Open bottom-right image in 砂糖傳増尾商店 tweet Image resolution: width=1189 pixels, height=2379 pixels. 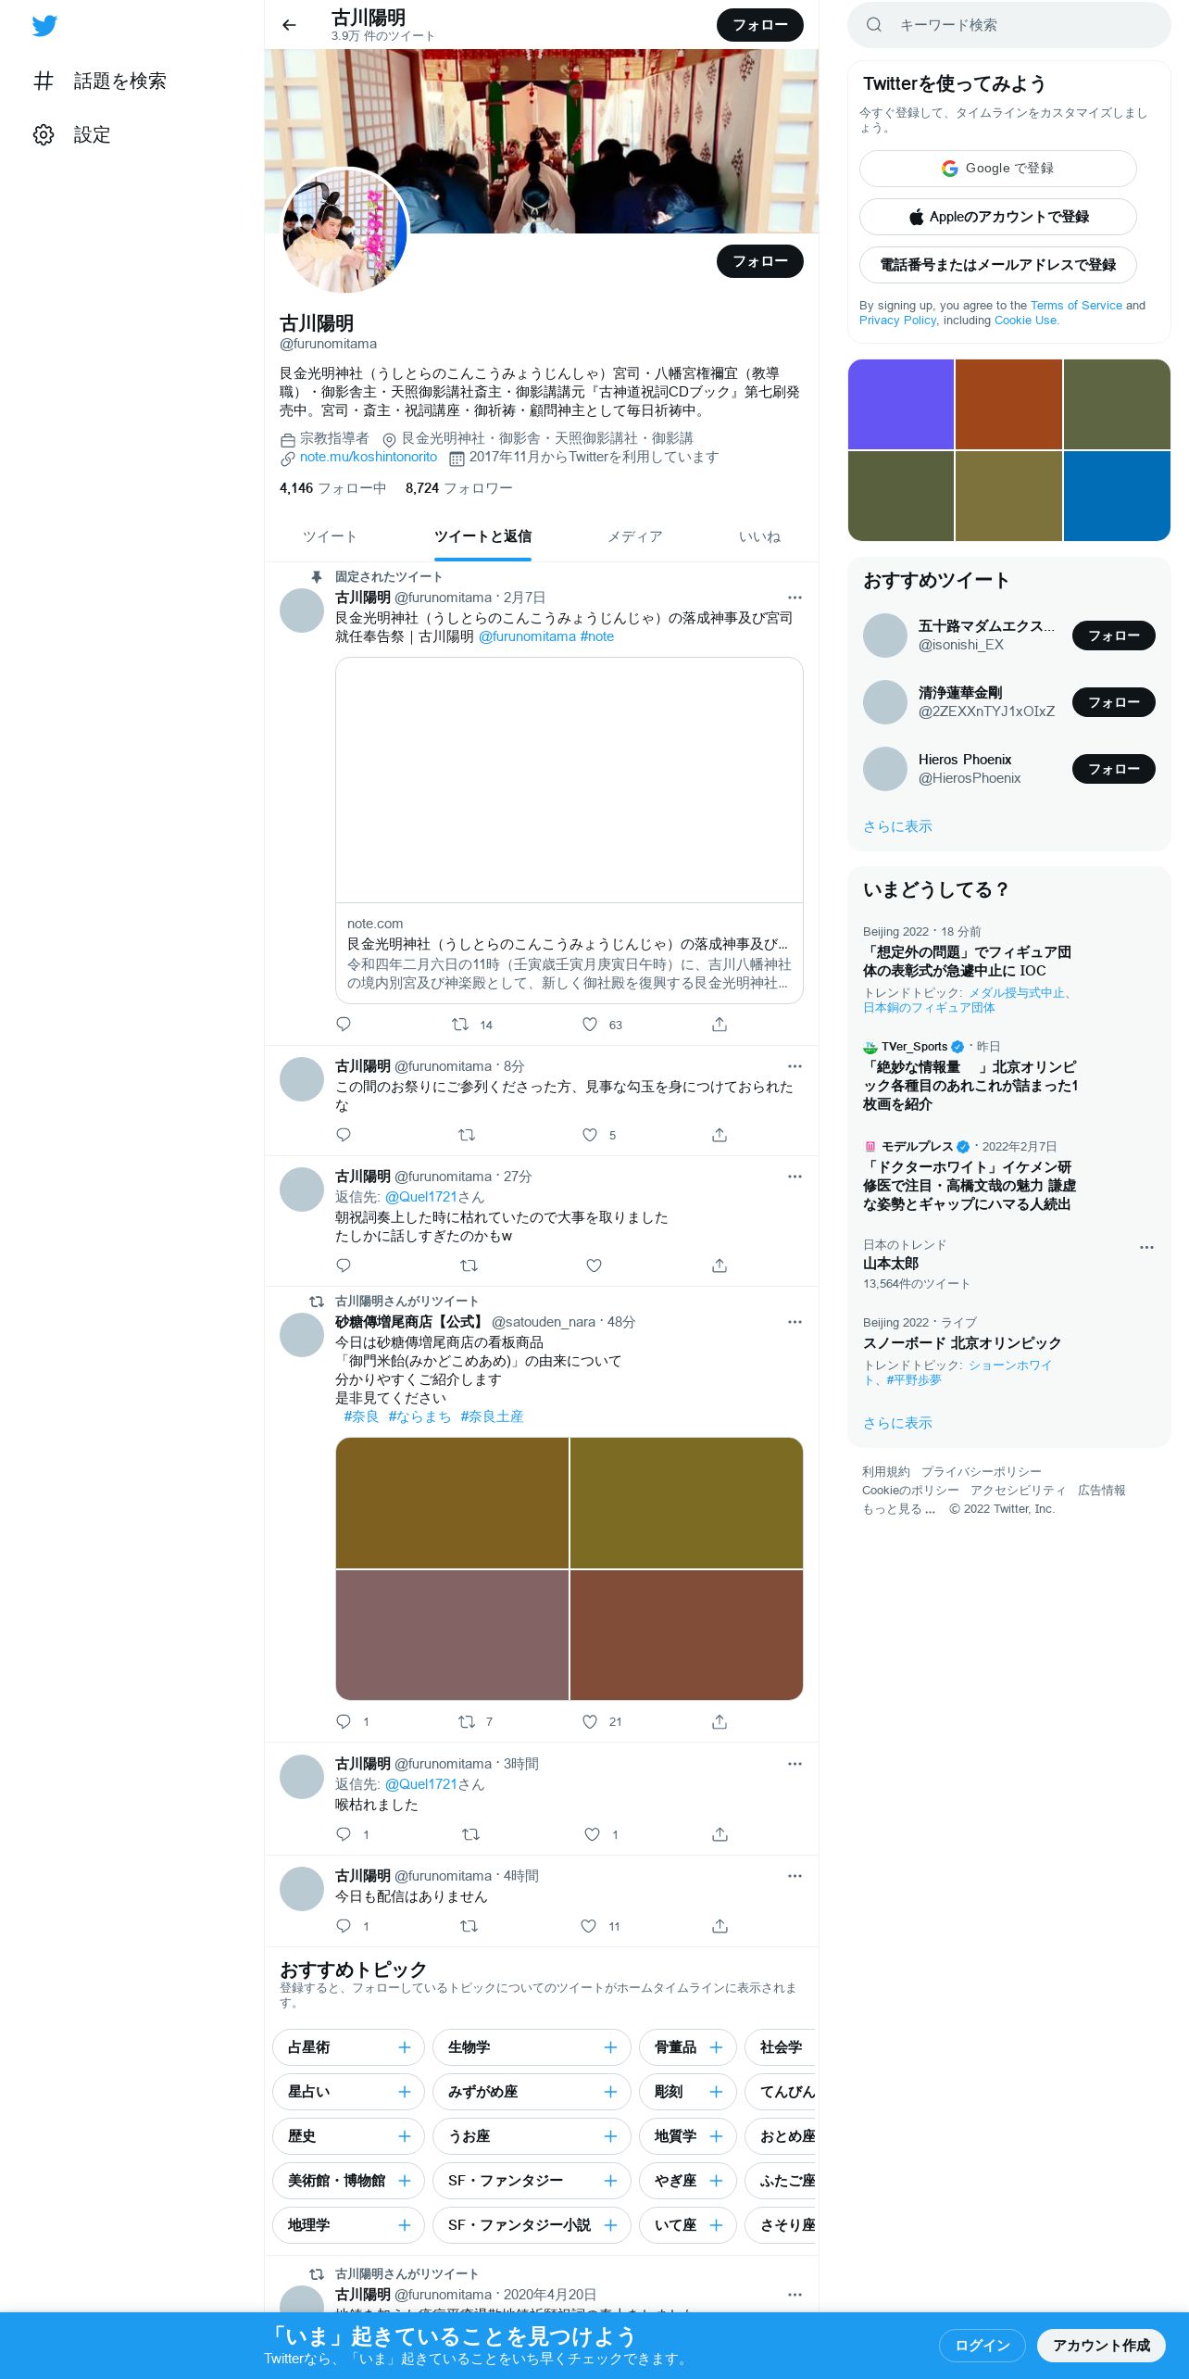point(686,1635)
